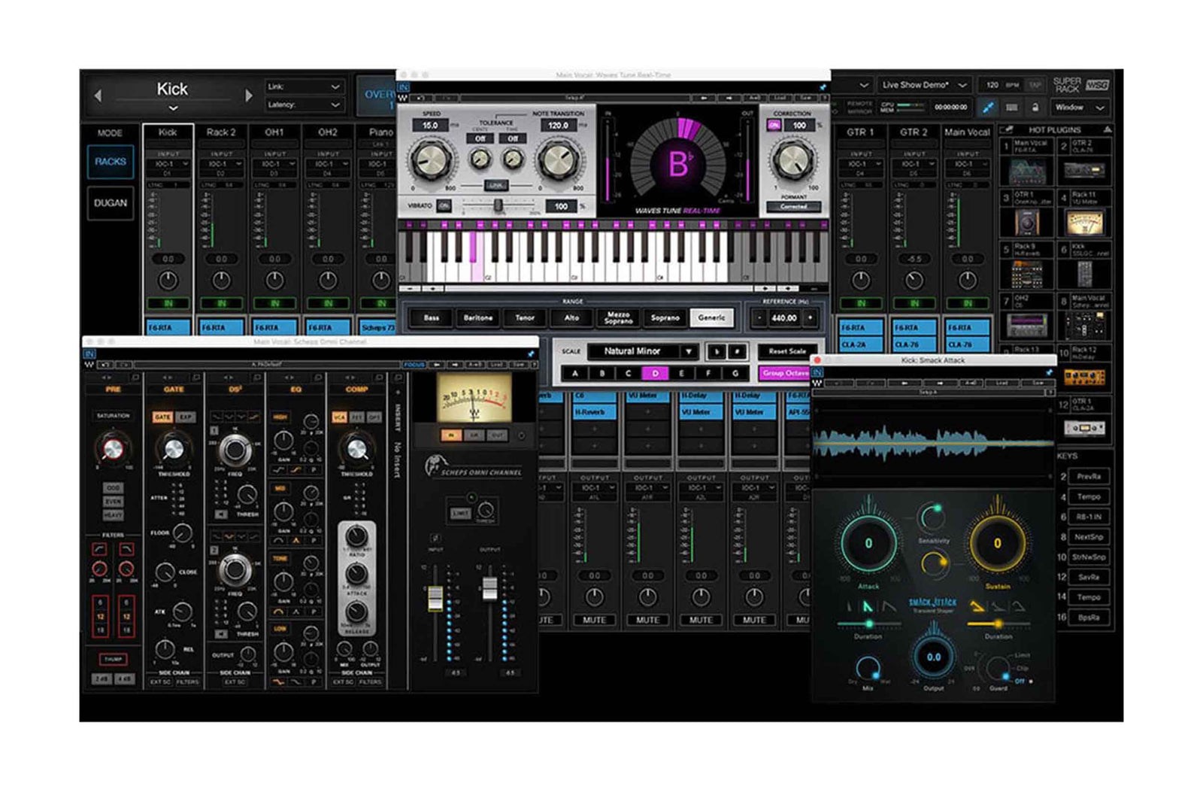Viewport: 1203px width, 792px height.
Task: Click the Reset Scale button
Action: (786, 351)
